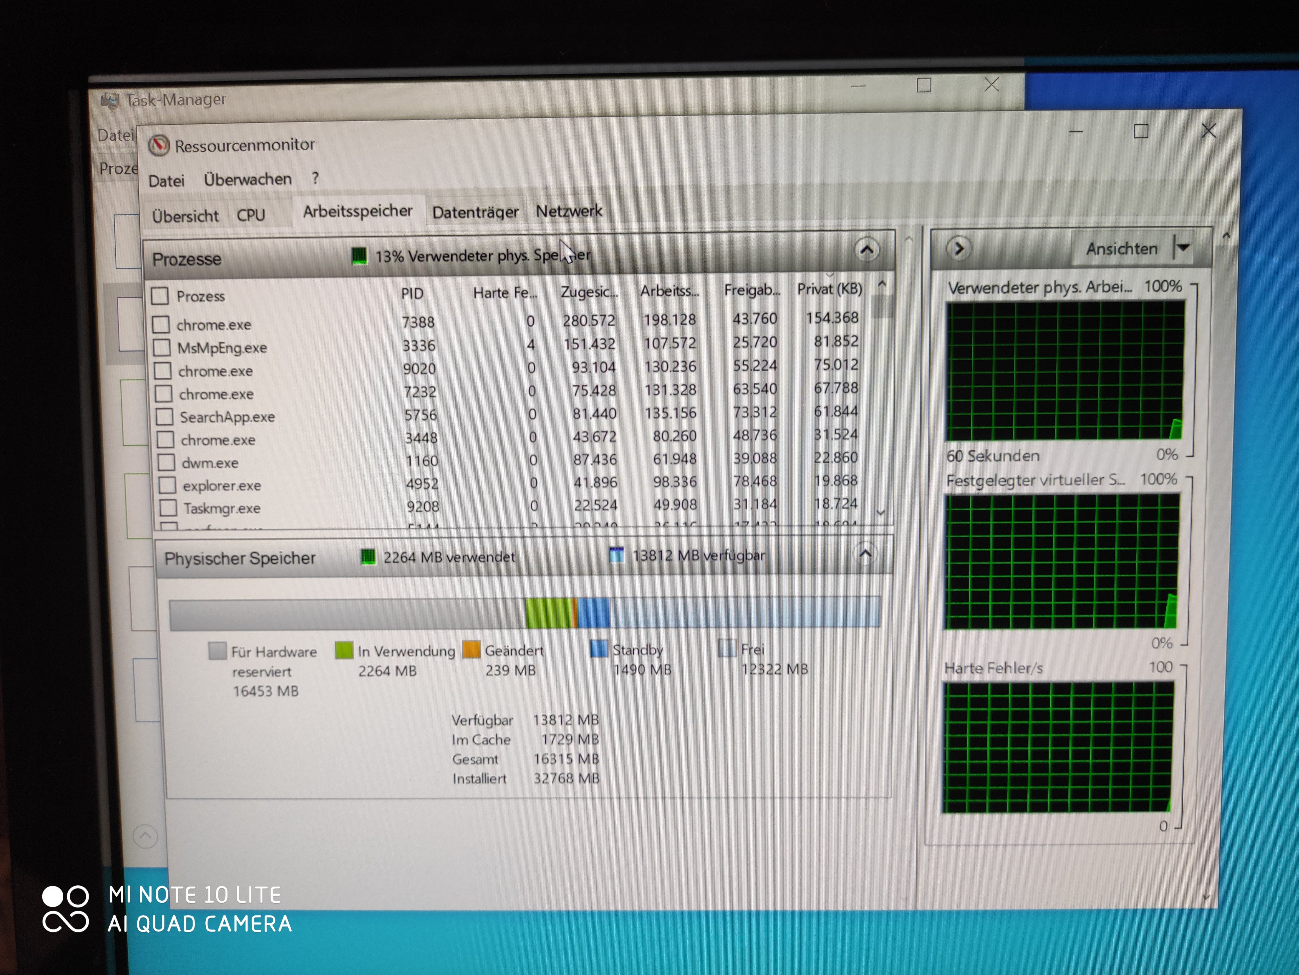Click the 'Geändert' orange legend square
The width and height of the screenshot is (1299, 975).
(472, 650)
